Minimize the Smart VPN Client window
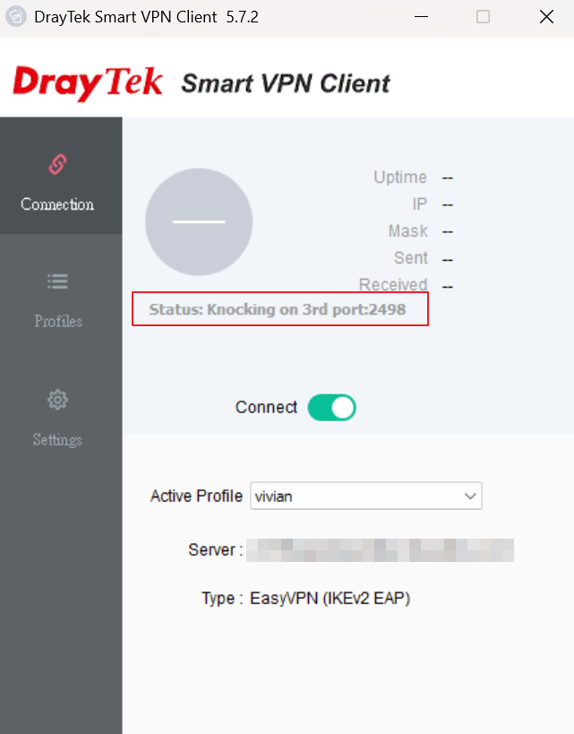 coord(421,17)
